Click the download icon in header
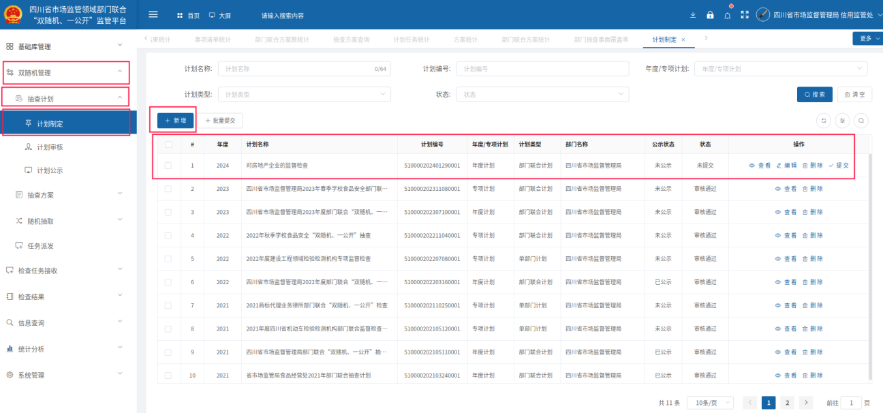The image size is (883, 413). pyautogui.click(x=693, y=15)
